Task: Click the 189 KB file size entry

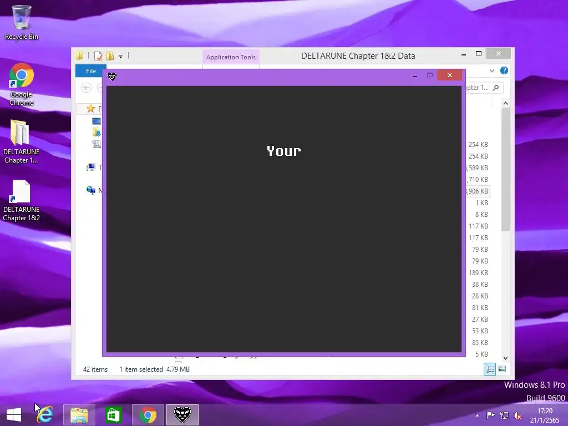Action: 478,272
